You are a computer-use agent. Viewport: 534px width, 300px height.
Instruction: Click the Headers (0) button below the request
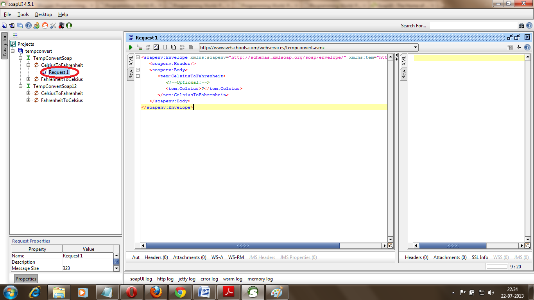[156, 257]
